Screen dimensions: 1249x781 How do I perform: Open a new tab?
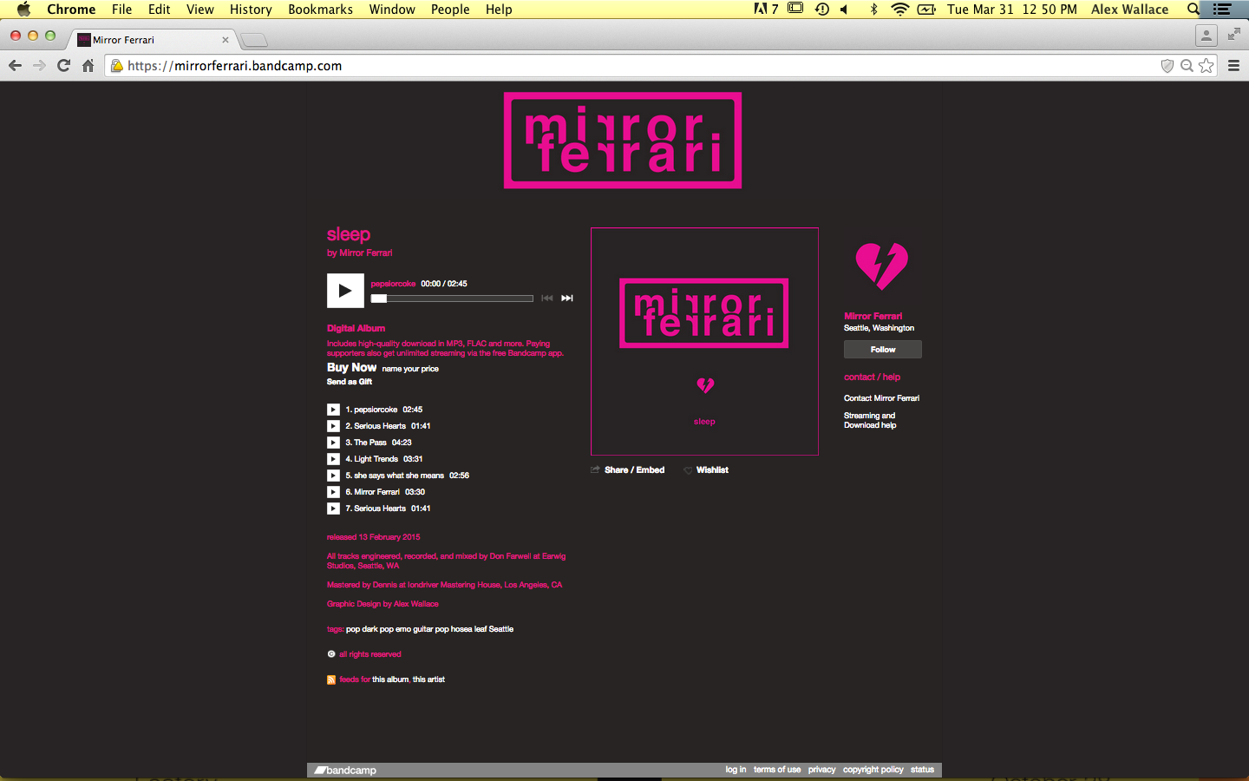click(x=253, y=40)
